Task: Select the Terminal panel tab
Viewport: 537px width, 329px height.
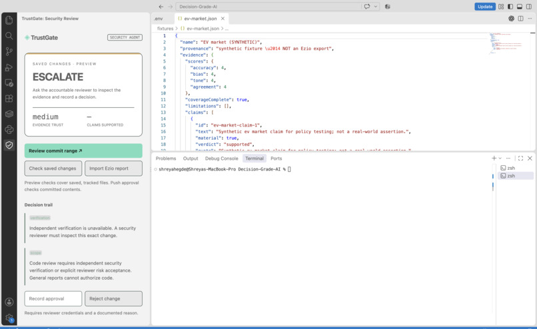Action: coord(255,158)
